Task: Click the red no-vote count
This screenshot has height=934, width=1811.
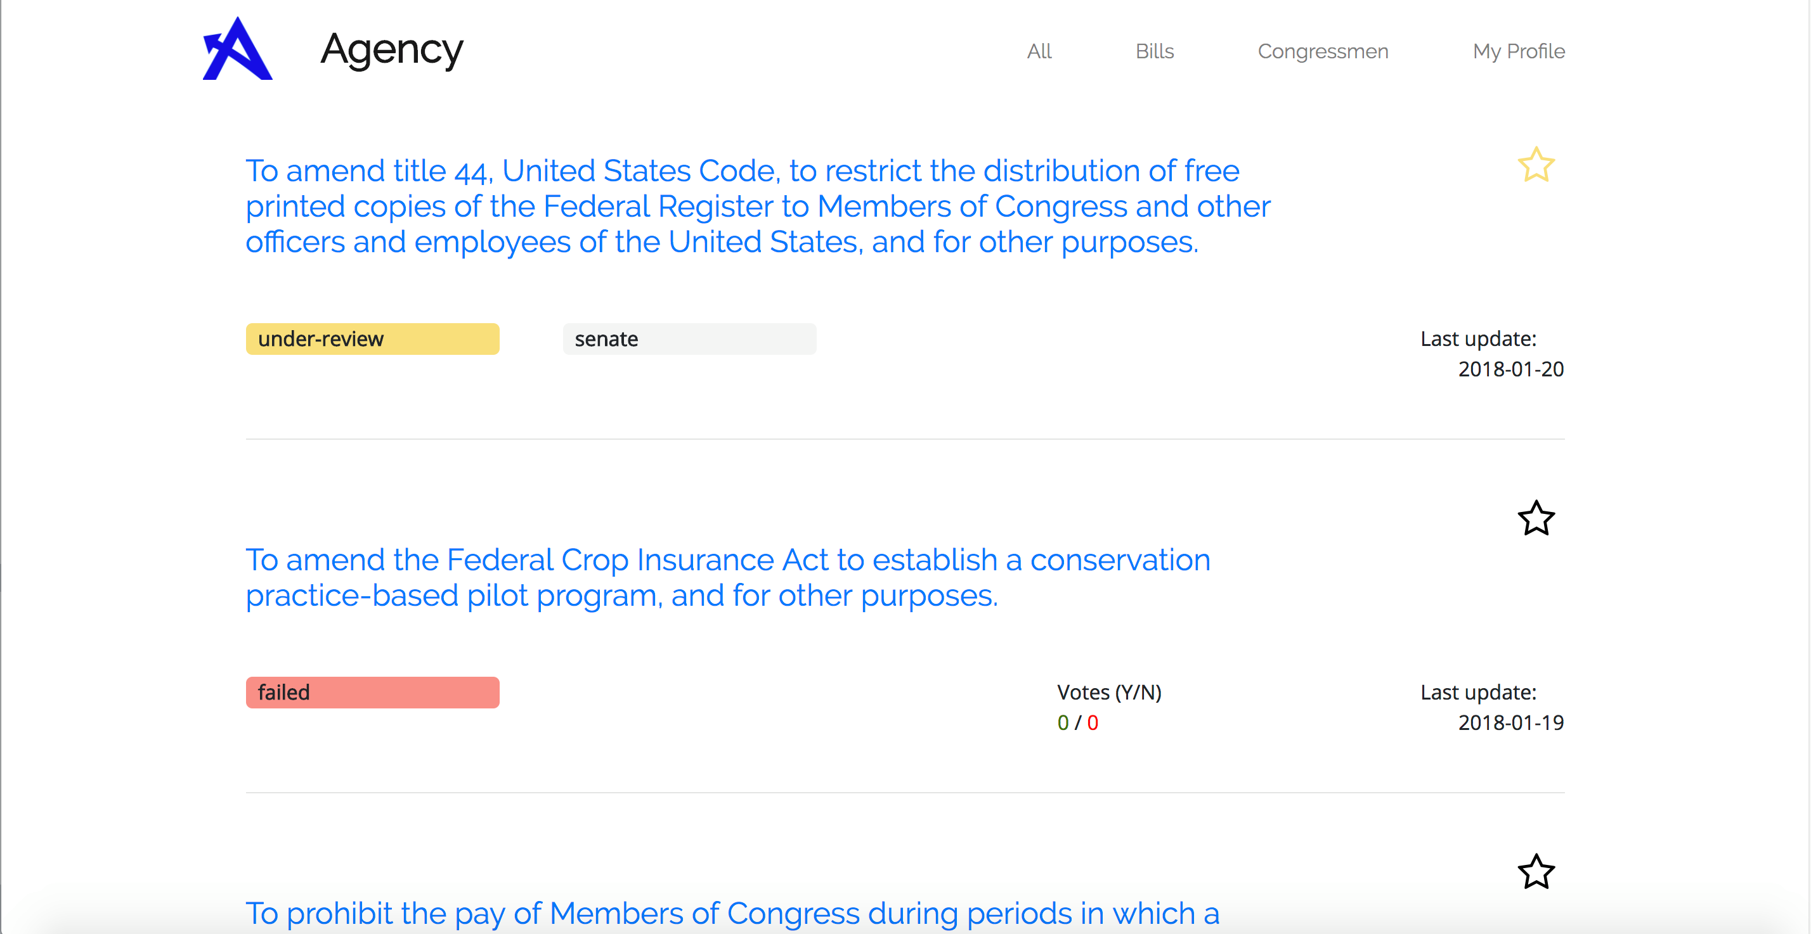Action: point(1093,722)
